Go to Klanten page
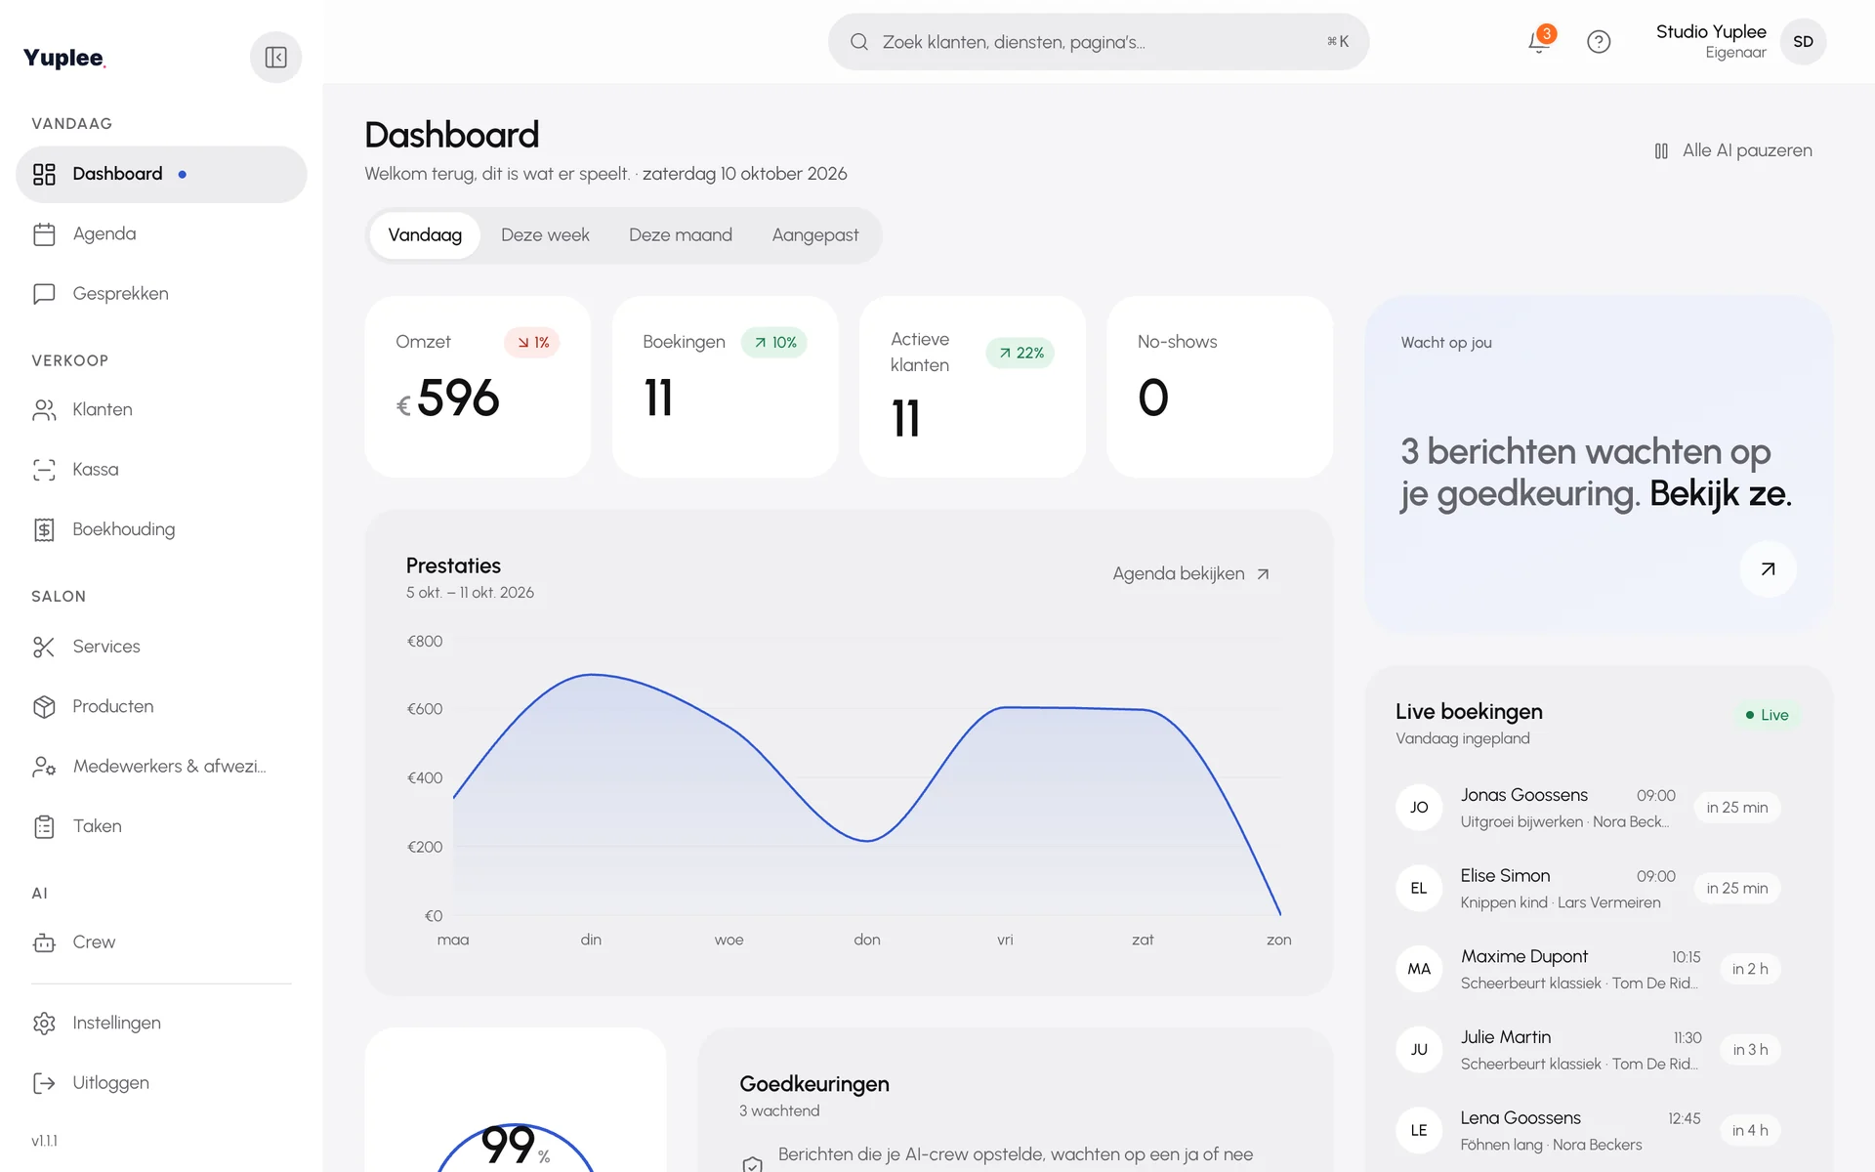Viewport: 1875px width, 1172px height. pyautogui.click(x=161, y=410)
